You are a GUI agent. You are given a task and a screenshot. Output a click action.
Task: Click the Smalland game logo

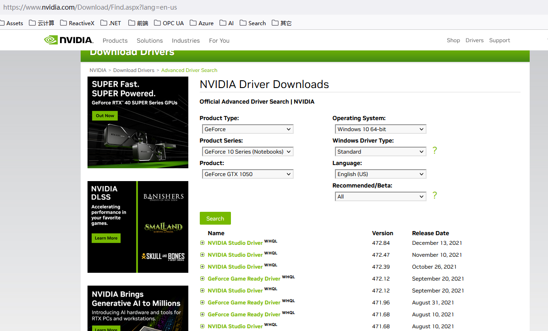coord(163,227)
